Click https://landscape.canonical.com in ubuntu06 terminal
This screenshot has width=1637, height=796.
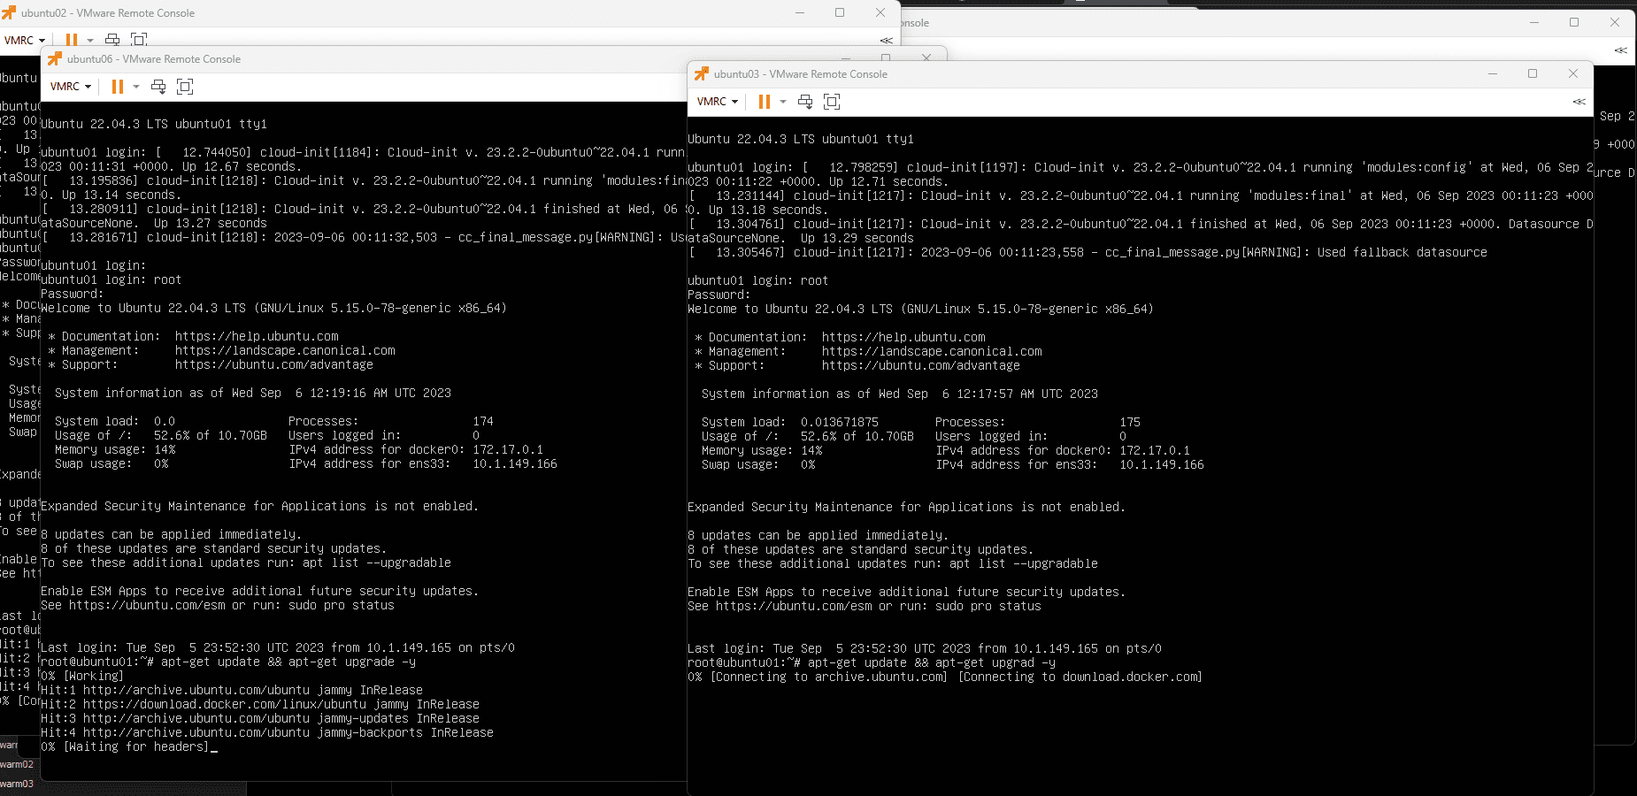point(285,350)
